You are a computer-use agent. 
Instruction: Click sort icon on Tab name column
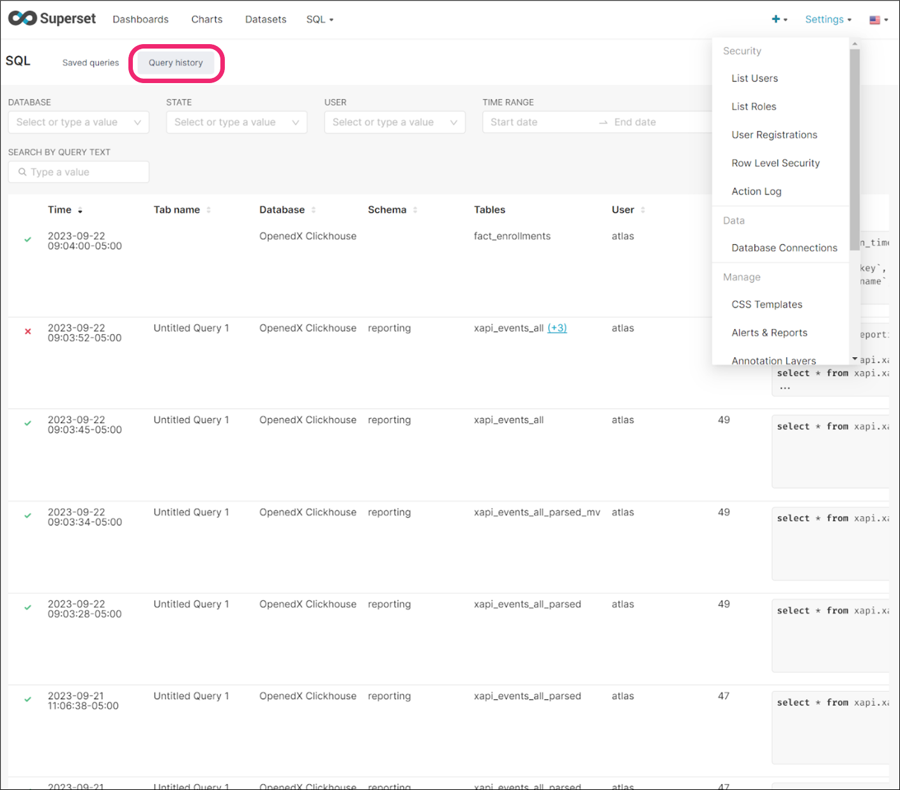208,210
